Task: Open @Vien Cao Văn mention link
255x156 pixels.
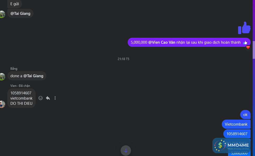Action: coord(162,42)
